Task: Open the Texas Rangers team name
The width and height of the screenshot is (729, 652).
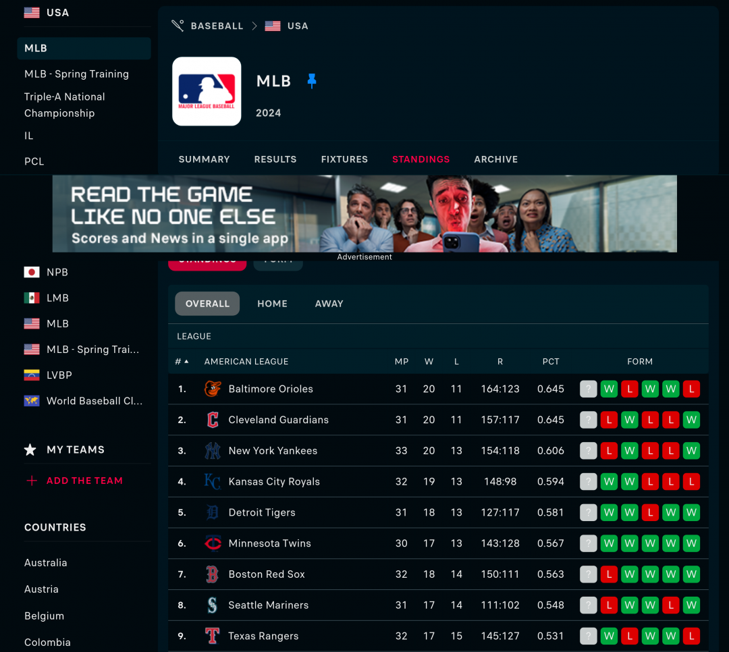Action: [x=263, y=636]
